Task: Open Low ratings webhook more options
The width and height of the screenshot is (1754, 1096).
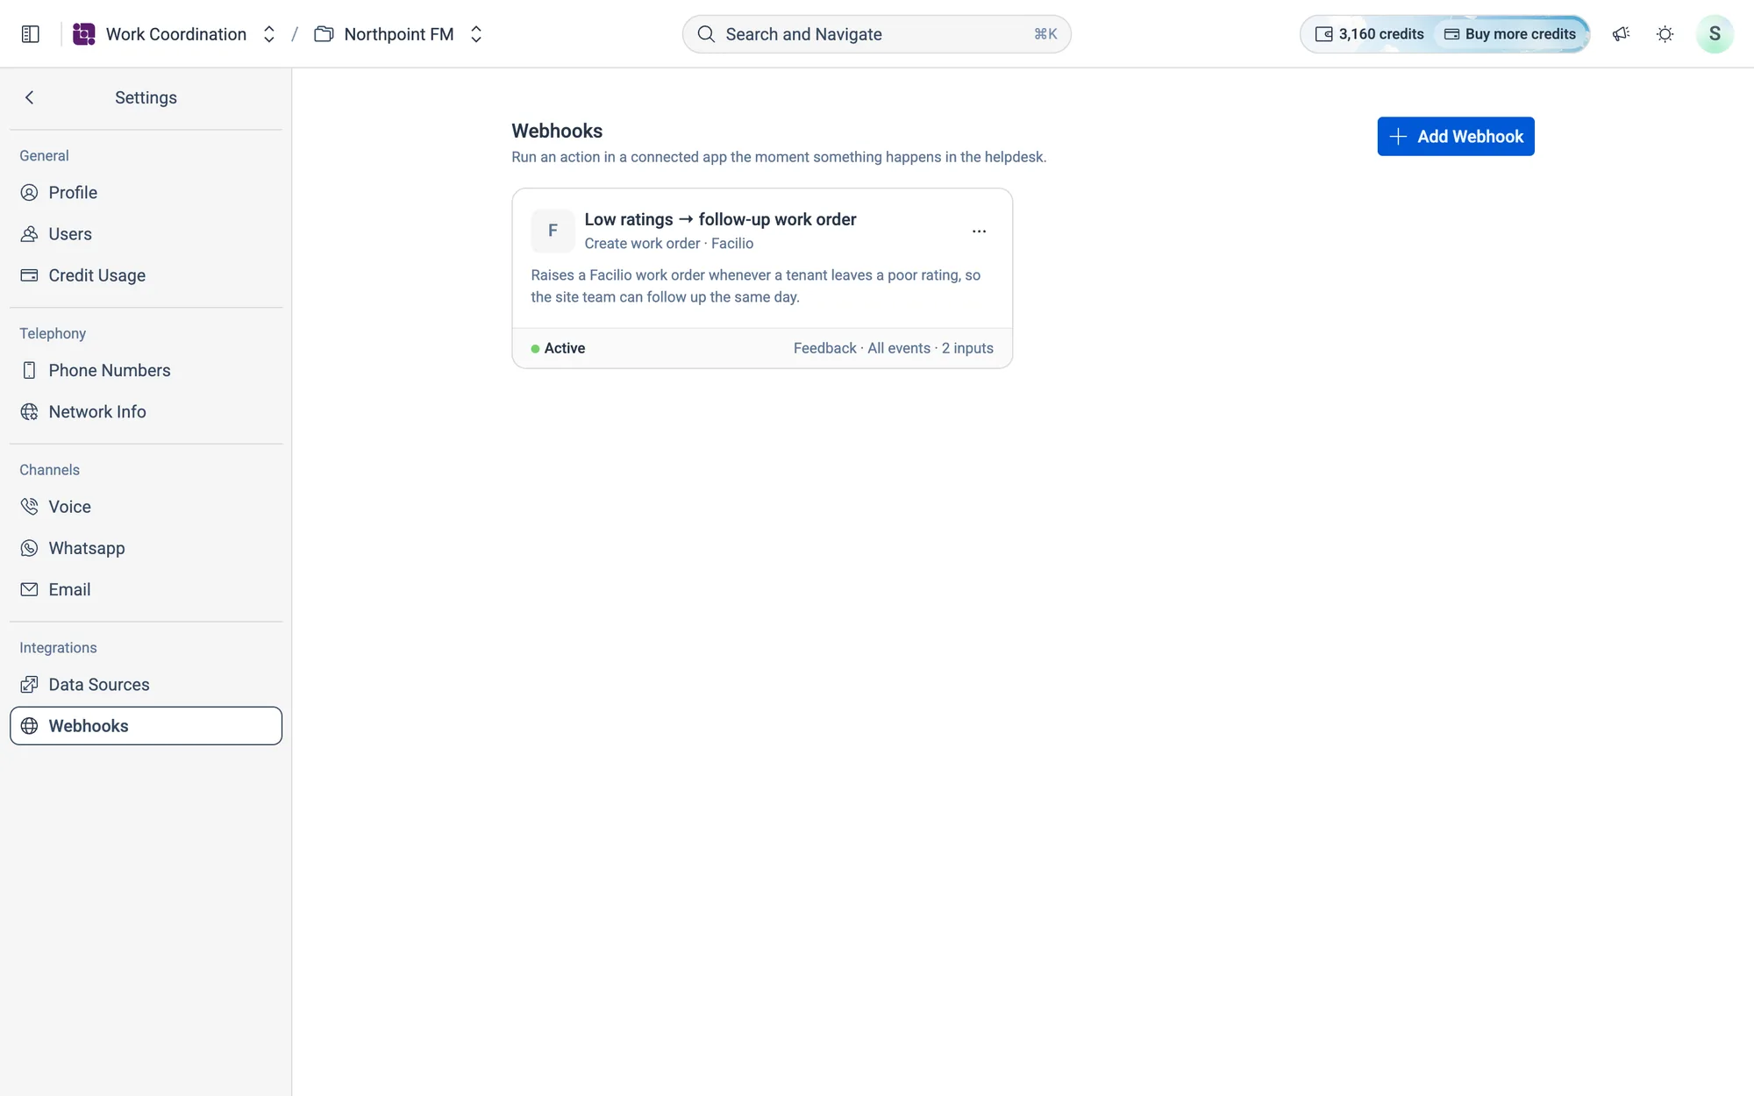Action: (979, 231)
